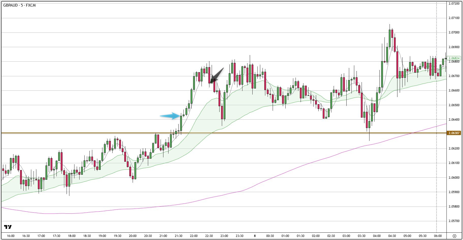Click the 04:00 time axis label
The height and width of the screenshot is (240, 463).
(x=377, y=236)
